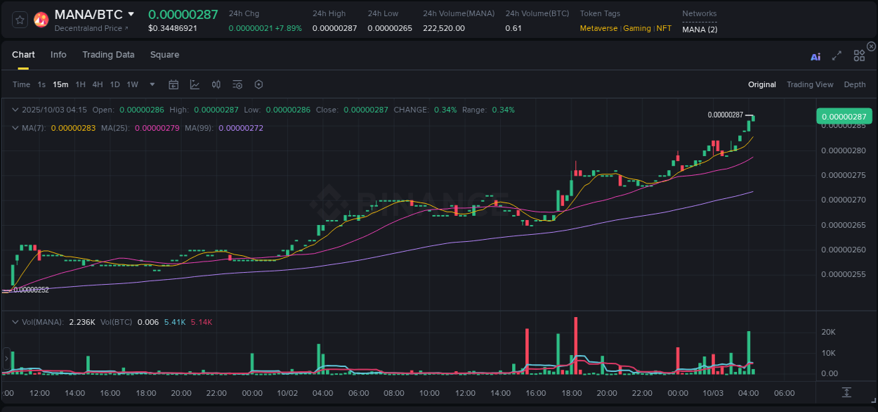
Task: Switch to the Trading Data tab
Action: click(108, 54)
